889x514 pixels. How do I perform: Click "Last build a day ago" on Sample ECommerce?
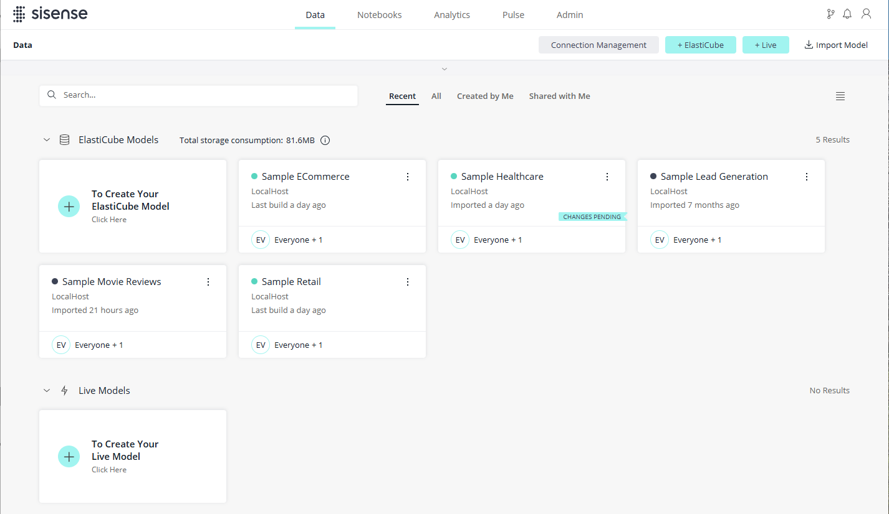pos(289,205)
